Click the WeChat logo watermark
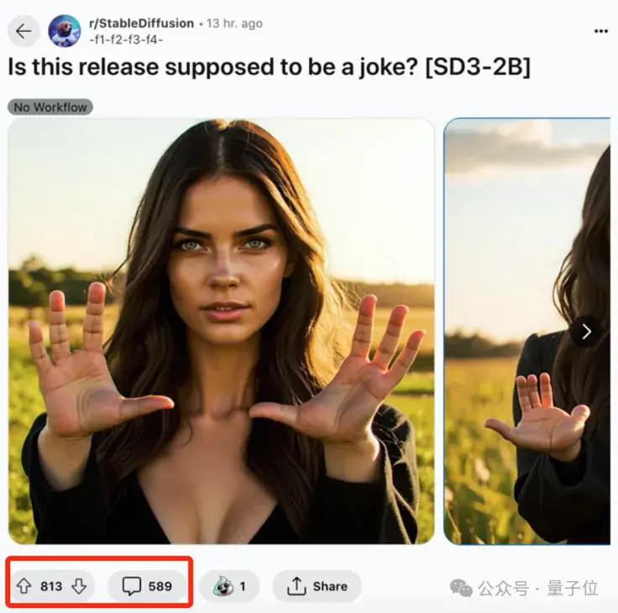618x613 pixels. [462, 588]
